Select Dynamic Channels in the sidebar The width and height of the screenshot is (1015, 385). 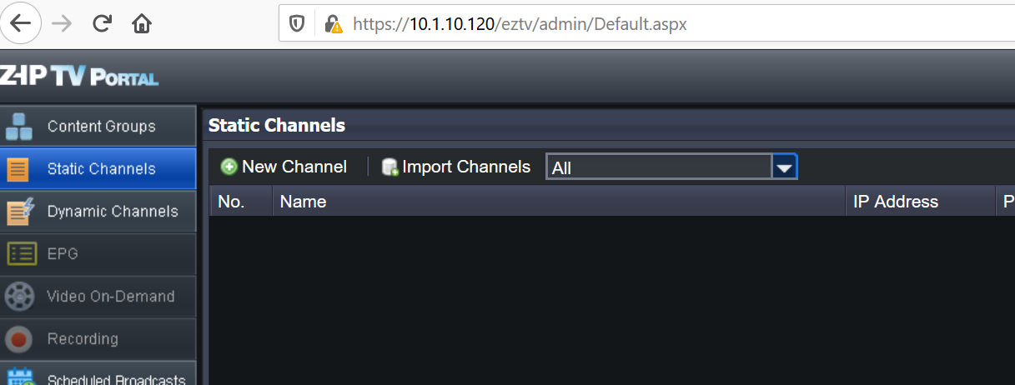point(98,212)
